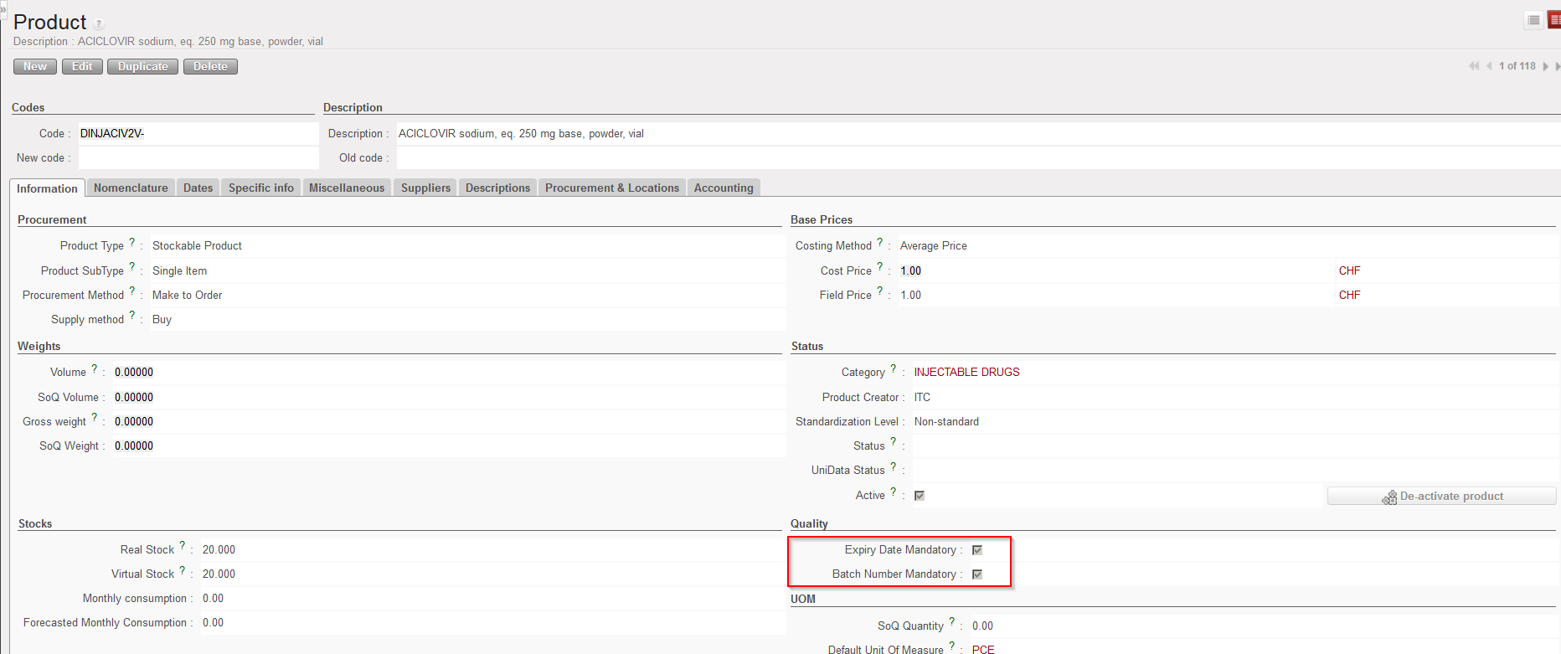Open the Procurement & Locations tab
This screenshot has height=654, width=1561.
pyautogui.click(x=611, y=188)
